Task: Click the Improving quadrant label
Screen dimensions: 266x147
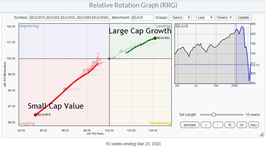Action: [x=29, y=26]
